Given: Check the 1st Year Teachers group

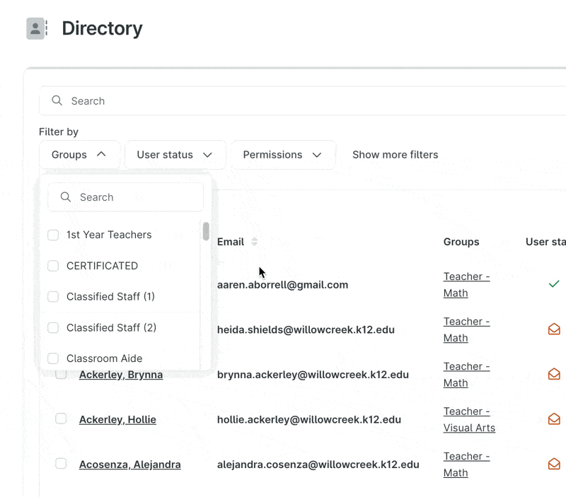Looking at the screenshot, I should (x=53, y=235).
